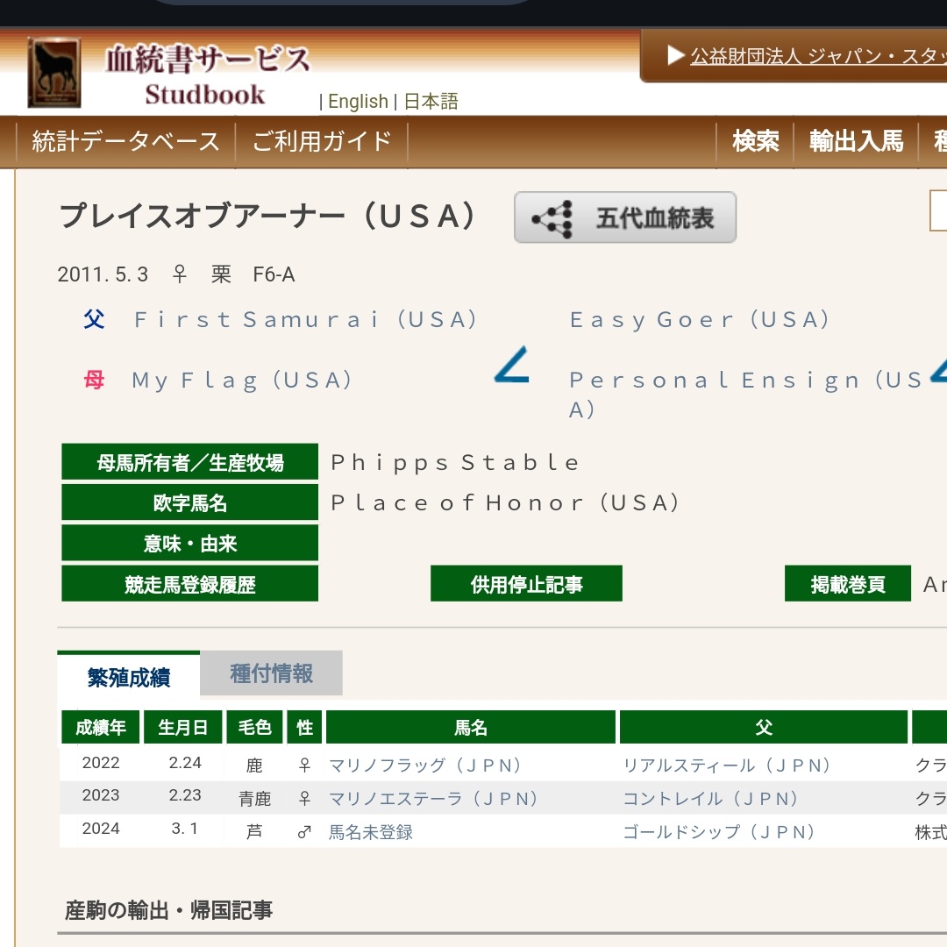The image size is (947, 947).
Task: Switch to the 種付情報 tab
Action: [271, 673]
